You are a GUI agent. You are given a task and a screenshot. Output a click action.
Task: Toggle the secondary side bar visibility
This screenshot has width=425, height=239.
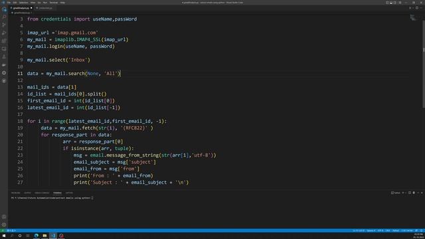coord(394,3)
